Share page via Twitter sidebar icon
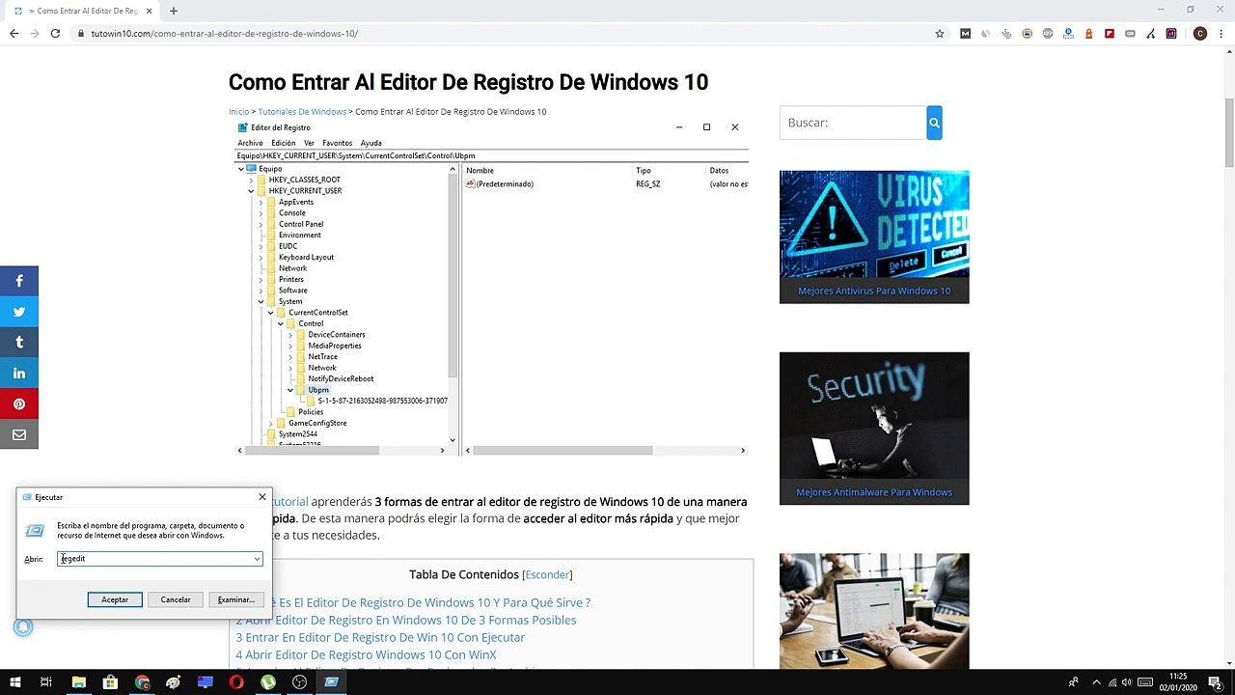Screen dimensions: 1235x695 (19, 312)
